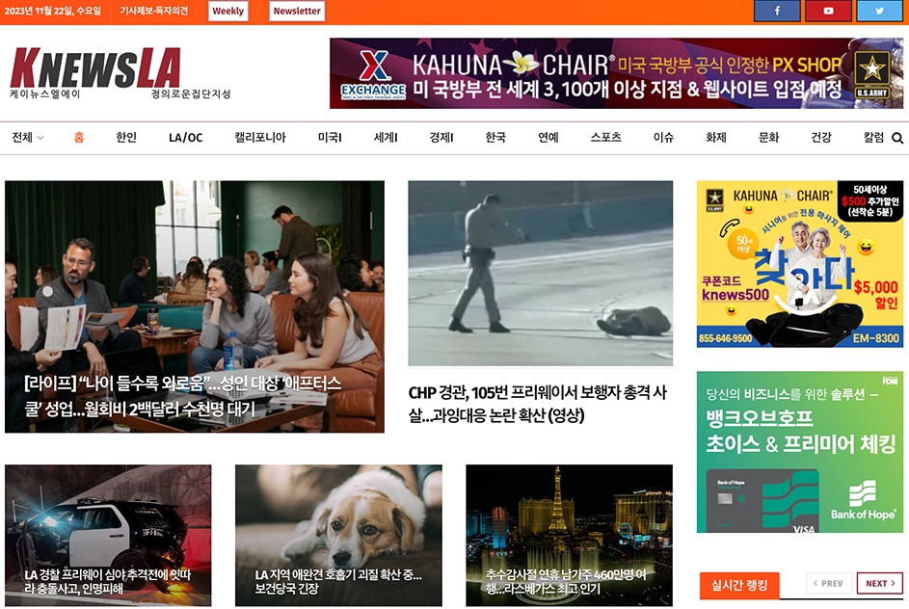This screenshot has height=609, width=909.
Task: Open the 연예 menu item
Action: 546,137
